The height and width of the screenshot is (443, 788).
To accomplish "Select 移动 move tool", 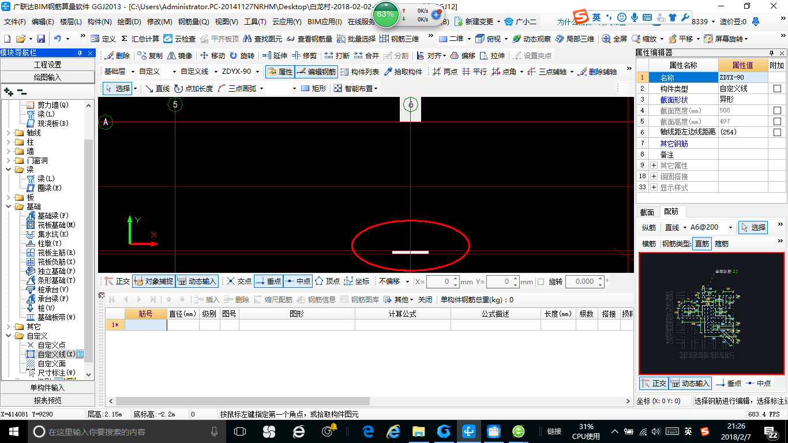I will tap(212, 56).
